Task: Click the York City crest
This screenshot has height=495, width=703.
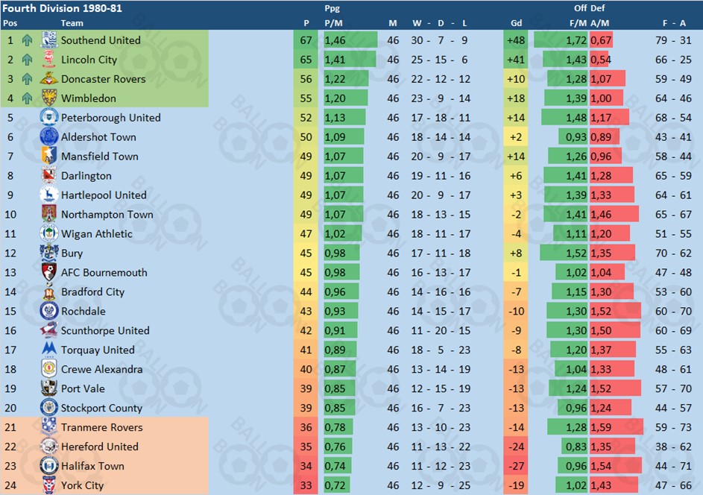Action: pyautogui.click(x=49, y=485)
